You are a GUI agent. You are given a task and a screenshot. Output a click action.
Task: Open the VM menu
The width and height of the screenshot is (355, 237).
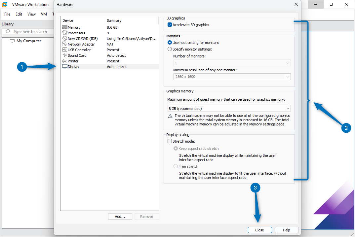[x=44, y=14]
